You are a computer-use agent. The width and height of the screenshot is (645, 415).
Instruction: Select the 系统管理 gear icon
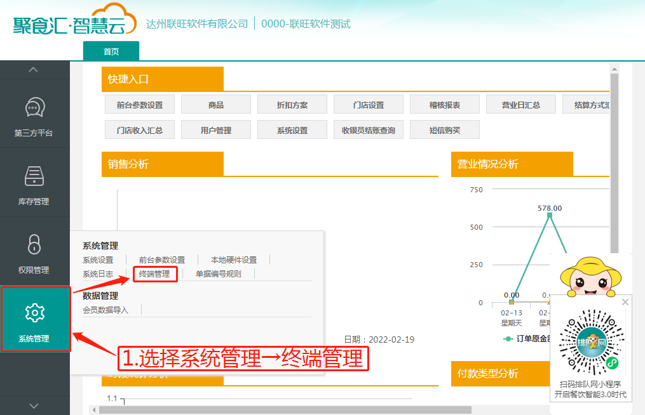34,313
